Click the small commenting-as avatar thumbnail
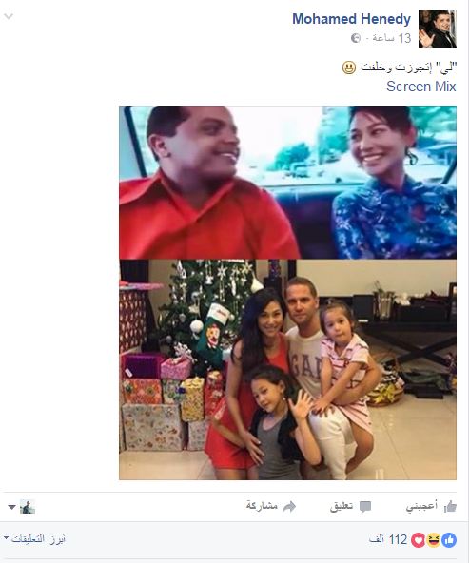 point(28,507)
